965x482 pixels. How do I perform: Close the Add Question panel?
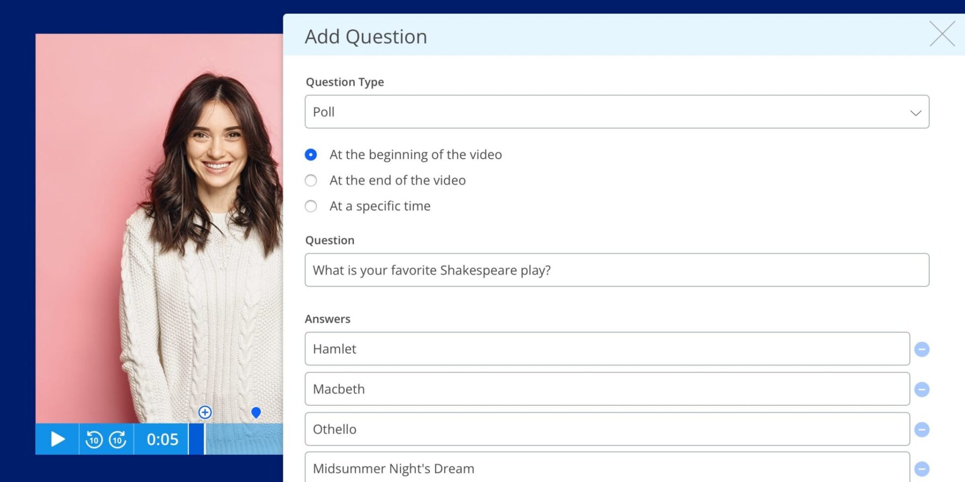point(942,34)
